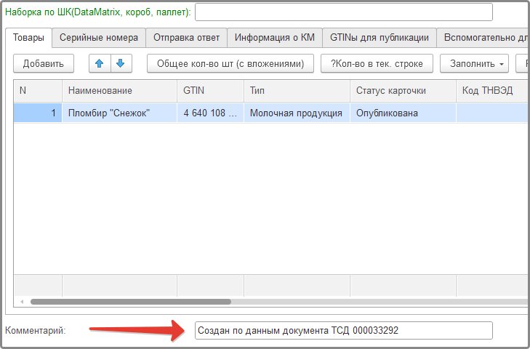This screenshot has width=530, height=349.
Task: Click the Добавить button
Action: pos(44,63)
